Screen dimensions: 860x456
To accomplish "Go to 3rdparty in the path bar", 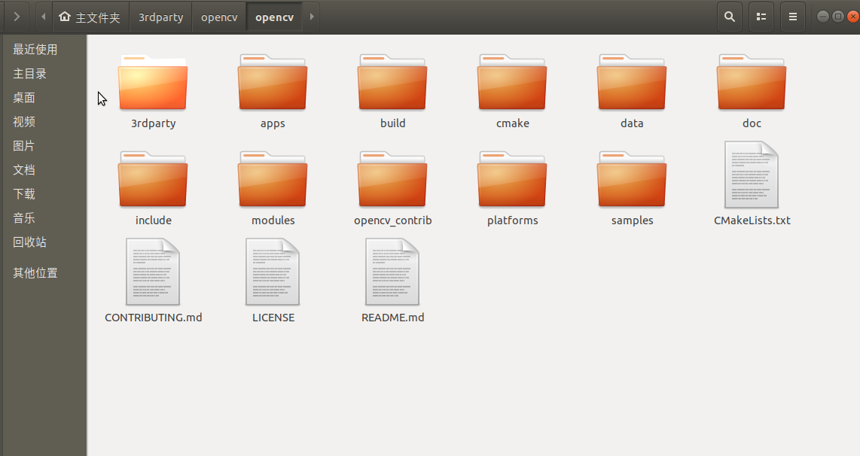I will (160, 17).
